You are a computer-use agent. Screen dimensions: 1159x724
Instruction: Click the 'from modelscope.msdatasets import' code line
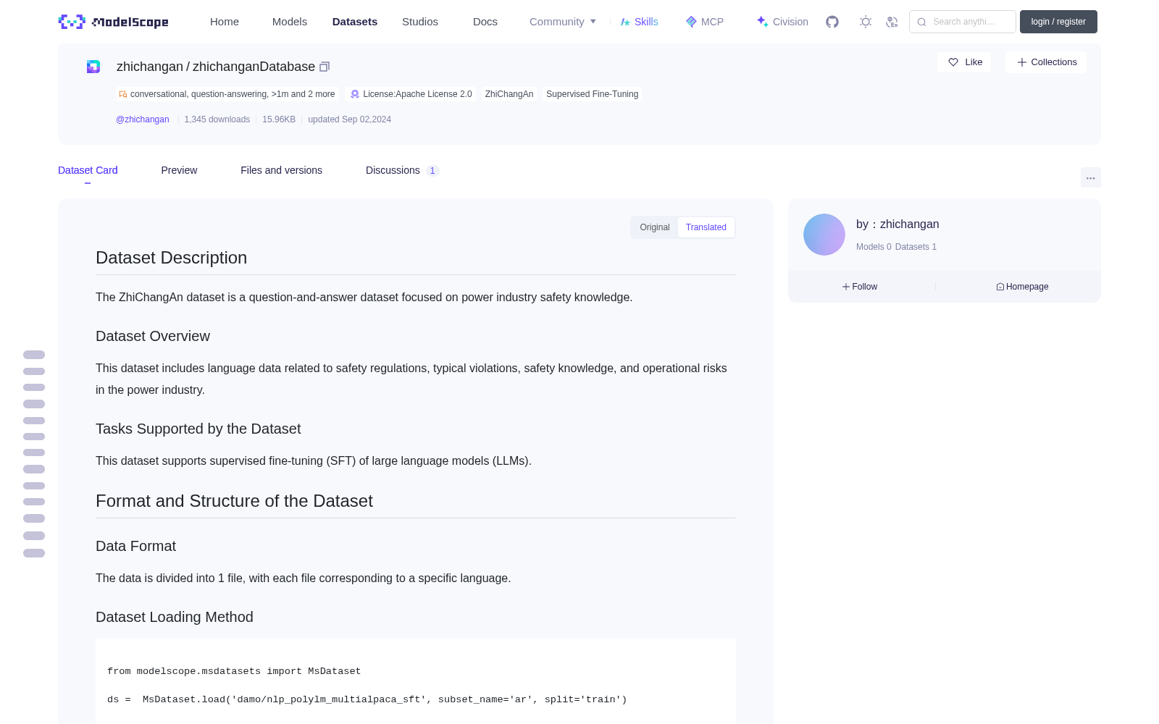234,671
